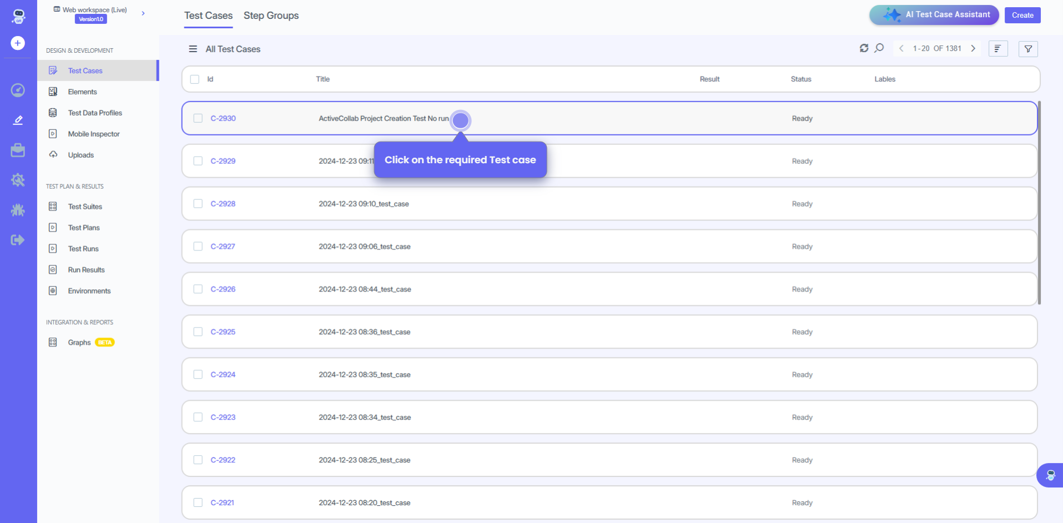Click the refresh icon in list header
Screen dimensions: 1063x523
tap(864, 48)
